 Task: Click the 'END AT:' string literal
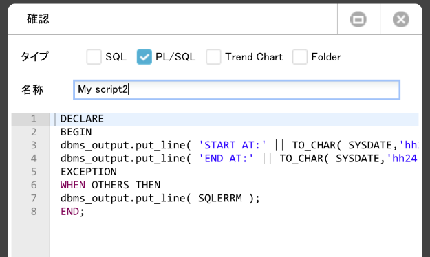click(226, 158)
